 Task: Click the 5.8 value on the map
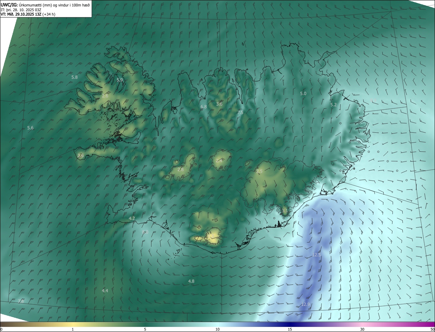coord(74,77)
